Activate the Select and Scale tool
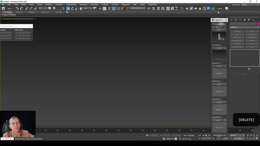The image size is (260, 146). pos(77,9)
